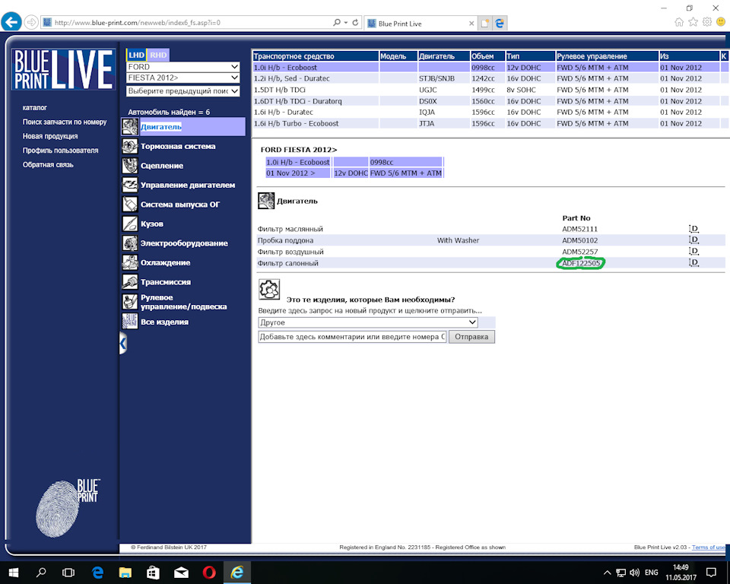Viewport: 730px width, 584px height.
Task: Click part number ADF122505
Action: point(581,263)
